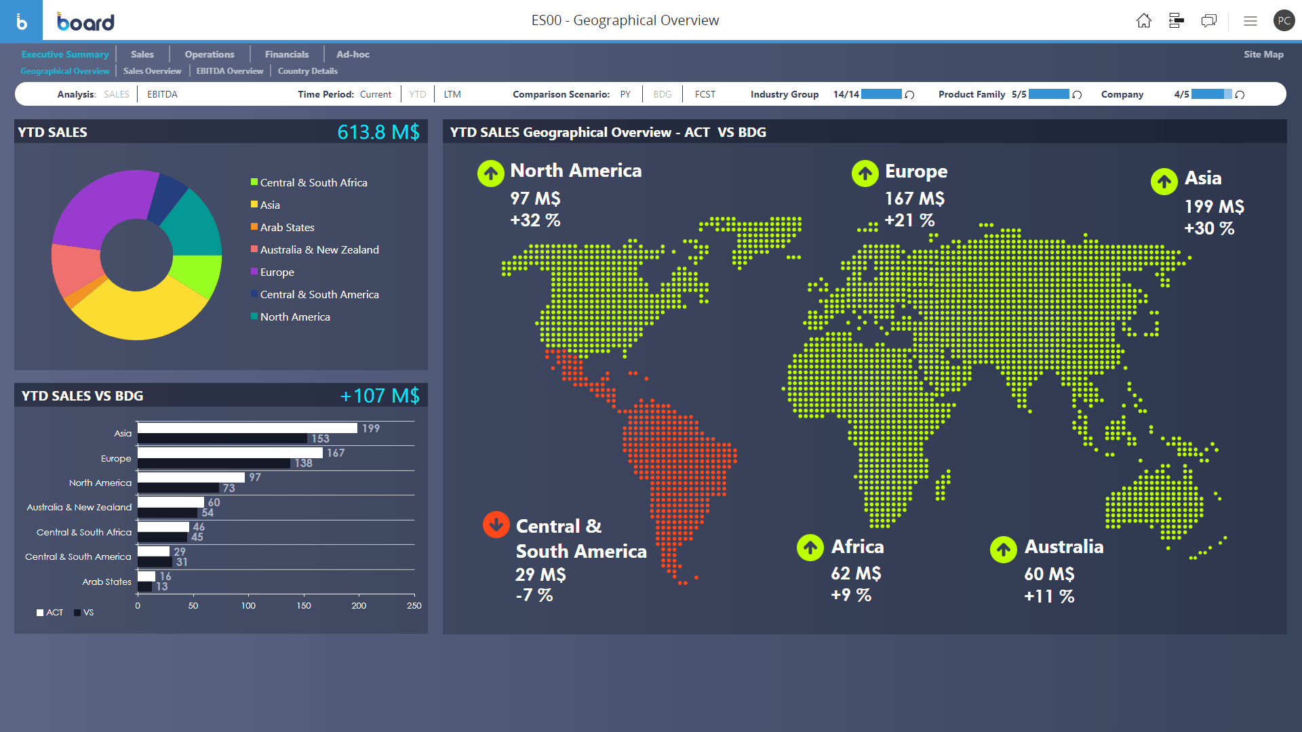Open the presentation/layout icon in header
Screen dimensions: 1302x732
point(1177,21)
